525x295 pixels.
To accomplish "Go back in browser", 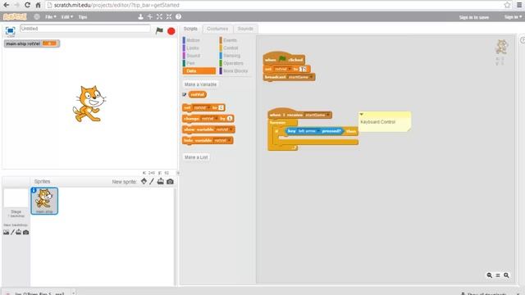I will pos(6,5).
